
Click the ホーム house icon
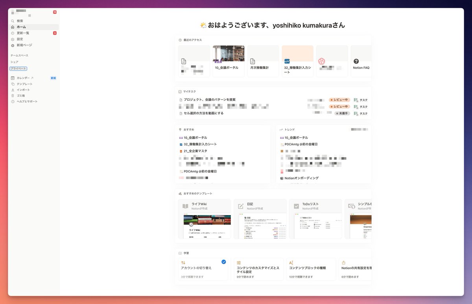(13, 27)
